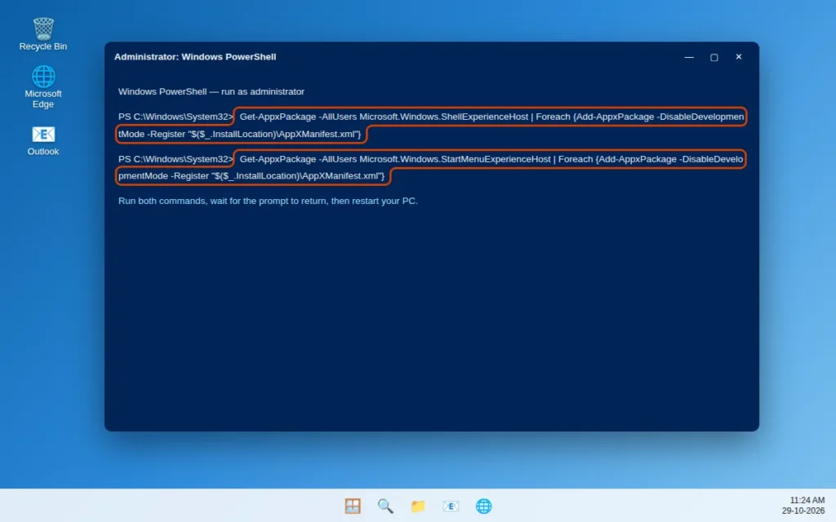The height and width of the screenshot is (522, 836).
Task: Open the Outlook desktop shortcut
Action: click(43, 140)
